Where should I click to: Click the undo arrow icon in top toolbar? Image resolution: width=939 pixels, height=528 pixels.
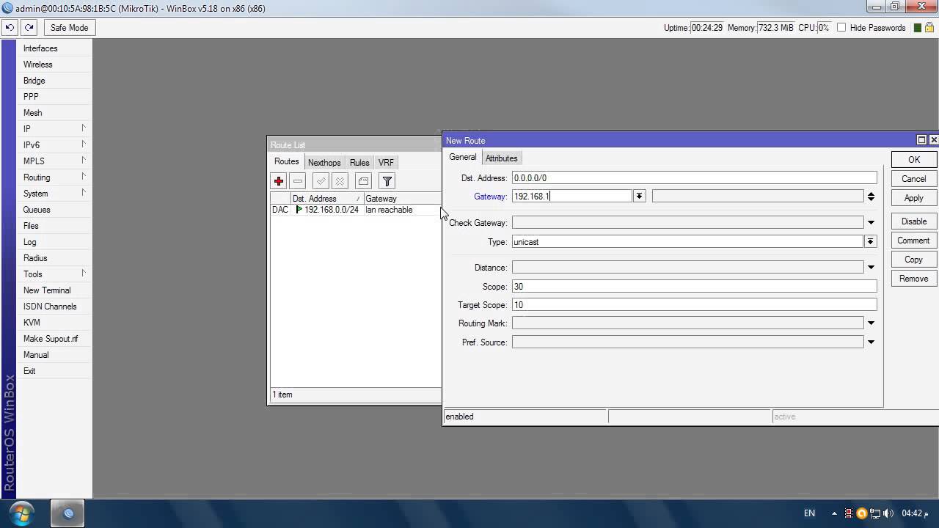(x=10, y=28)
